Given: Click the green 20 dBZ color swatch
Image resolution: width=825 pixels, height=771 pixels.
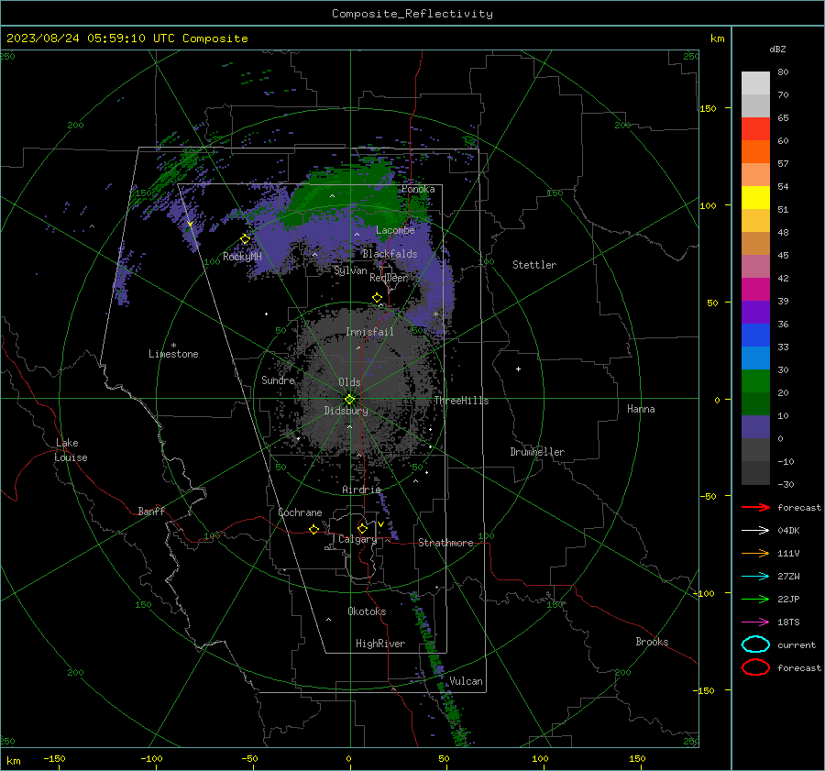Looking at the screenshot, I should (755, 381).
